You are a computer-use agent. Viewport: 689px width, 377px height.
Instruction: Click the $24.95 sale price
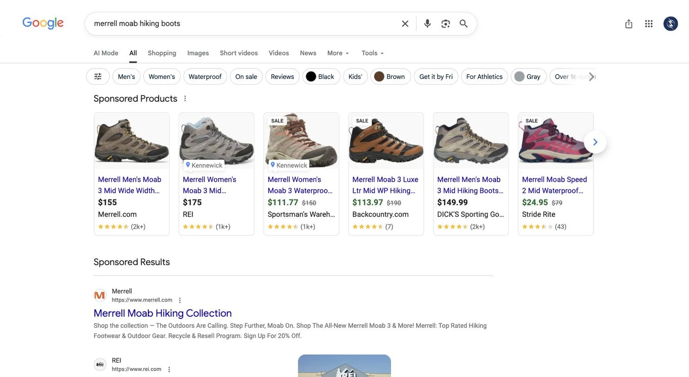[x=535, y=202]
